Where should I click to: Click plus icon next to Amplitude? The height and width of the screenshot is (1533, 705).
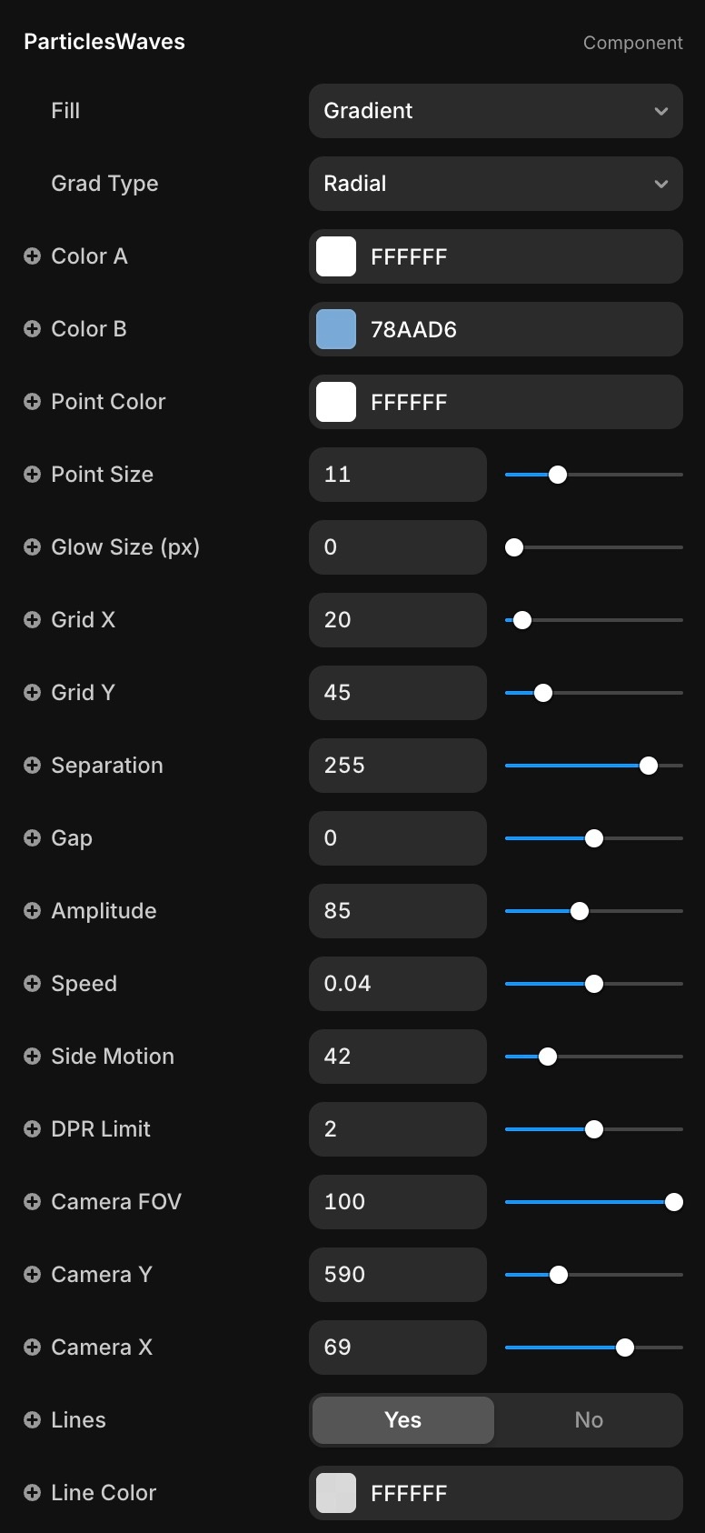point(32,911)
